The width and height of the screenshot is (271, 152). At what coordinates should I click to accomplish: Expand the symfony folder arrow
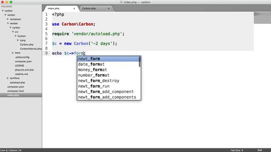coord(8,78)
